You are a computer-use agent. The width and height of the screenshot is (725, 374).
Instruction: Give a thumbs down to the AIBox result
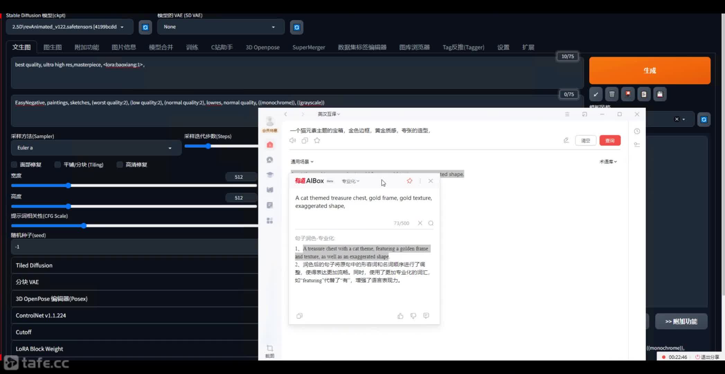click(413, 316)
